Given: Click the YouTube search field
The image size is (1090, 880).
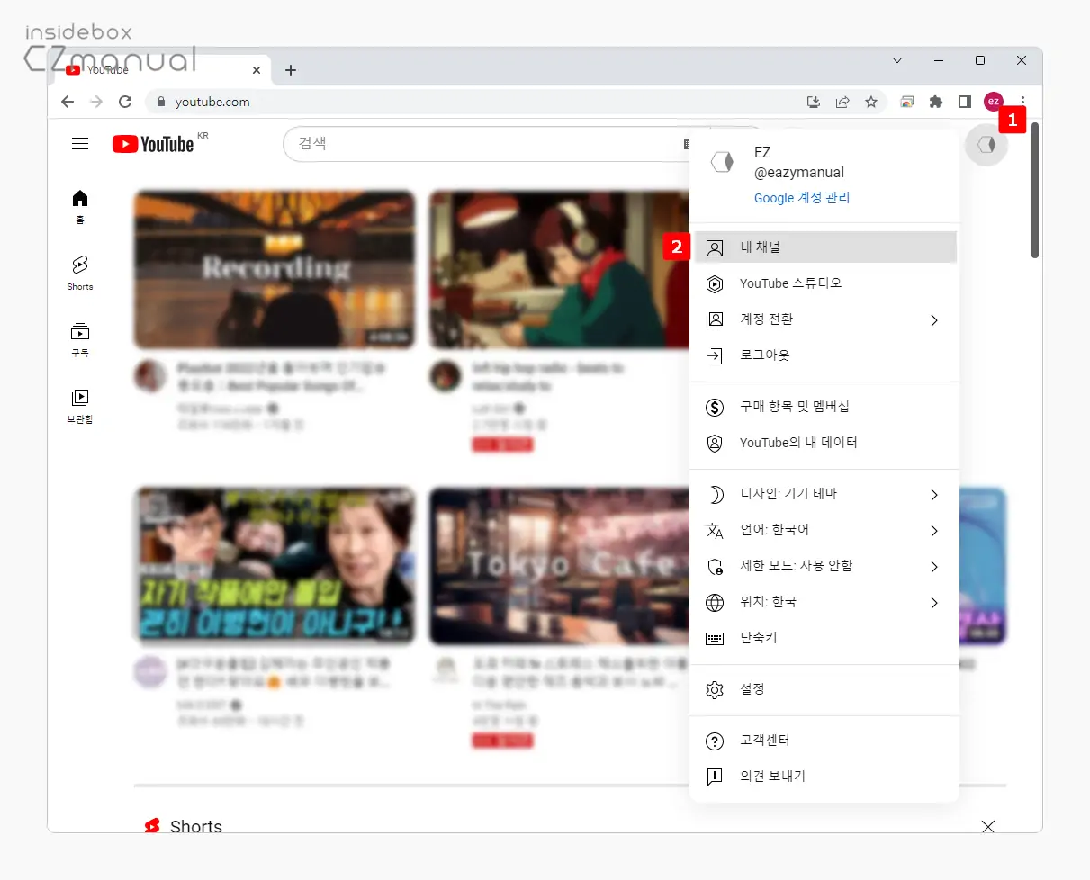Looking at the screenshot, I should pyautogui.click(x=486, y=144).
